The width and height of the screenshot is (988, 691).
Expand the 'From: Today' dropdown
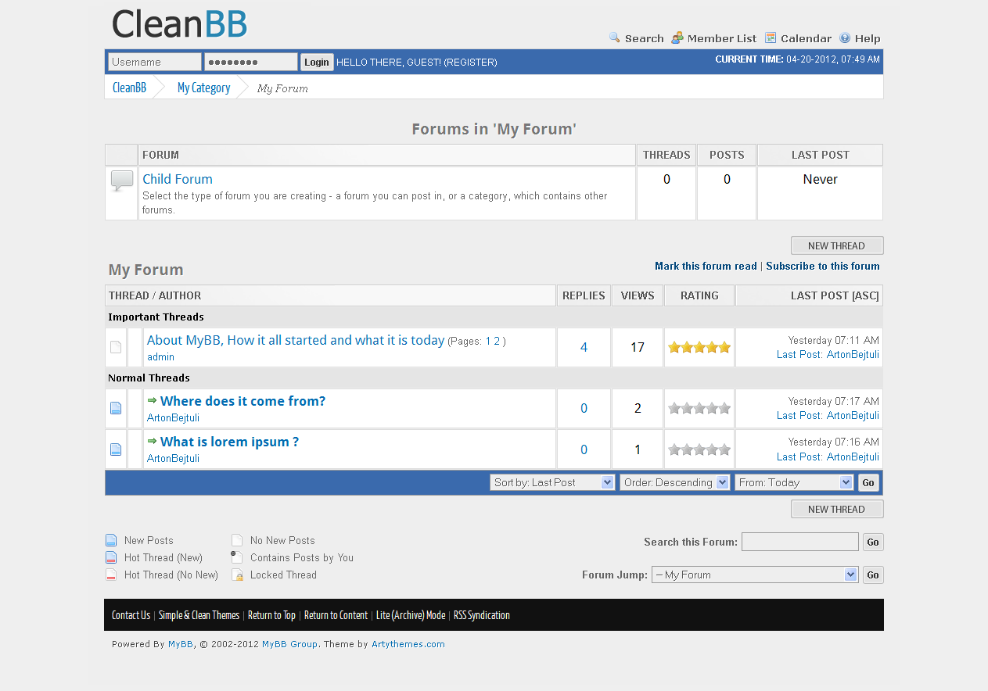point(793,482)
